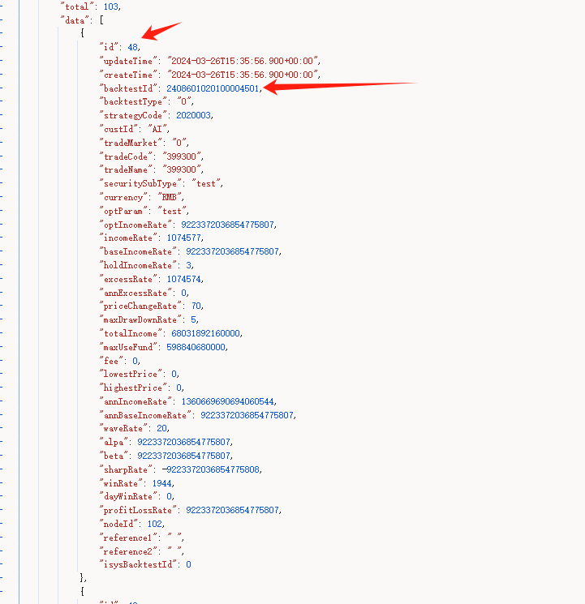Viewport: 585px width, 604px height.
Task: Click totalIncome value 68031892160000
Action: pyautogui.click(x=205, y=333)
